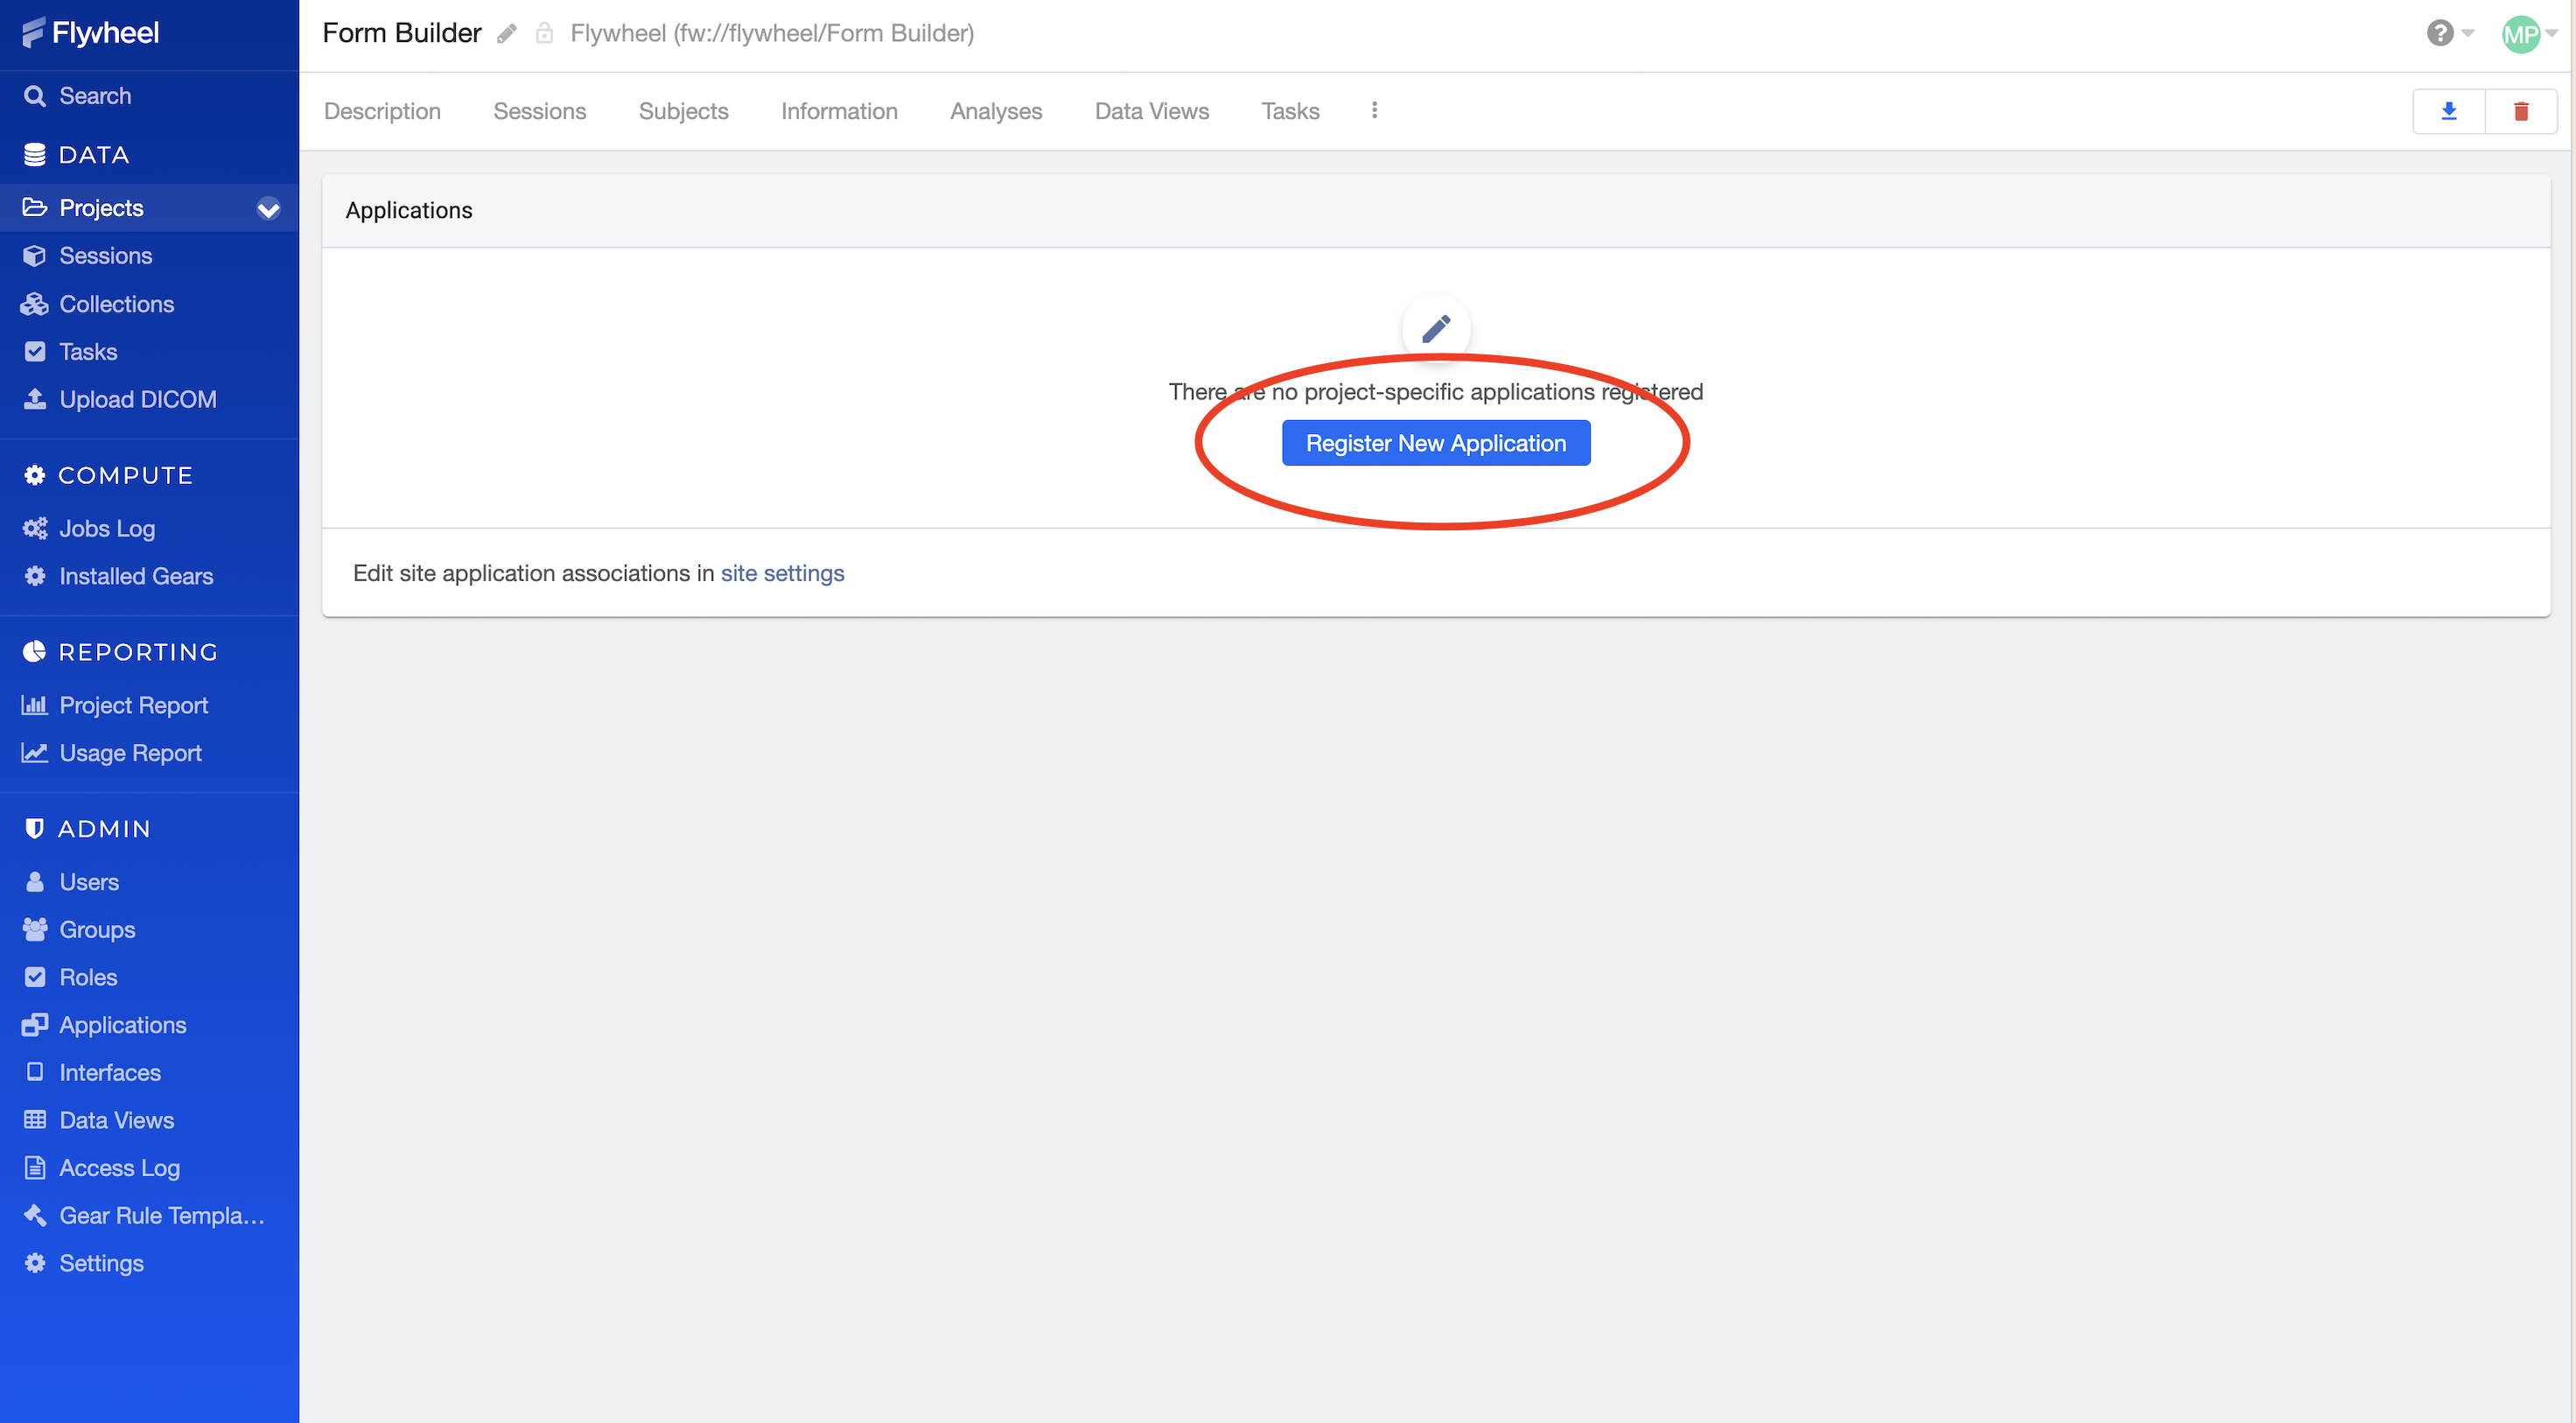This screenshot has height=1423, width=2576.
Task: Click the lock icon beside project name
Action: (545, 34)
